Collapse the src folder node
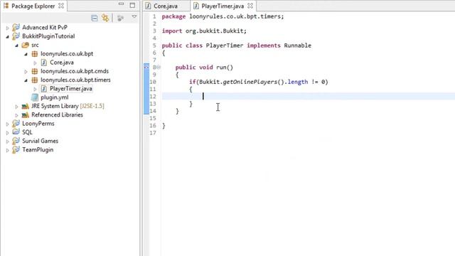 click(x=16, y=46)
